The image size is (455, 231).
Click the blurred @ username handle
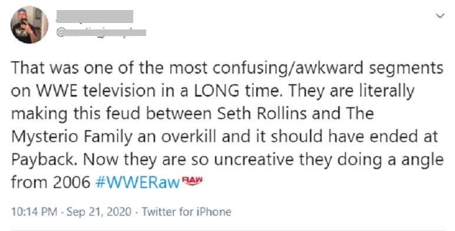point(101,32)
